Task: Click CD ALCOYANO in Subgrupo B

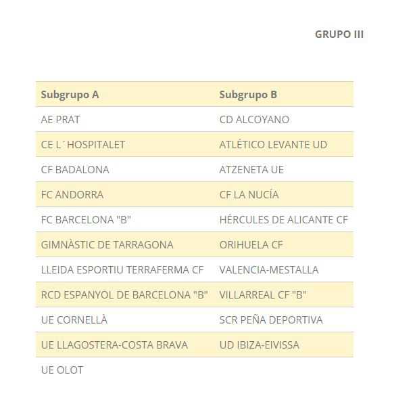Action: 254,120
